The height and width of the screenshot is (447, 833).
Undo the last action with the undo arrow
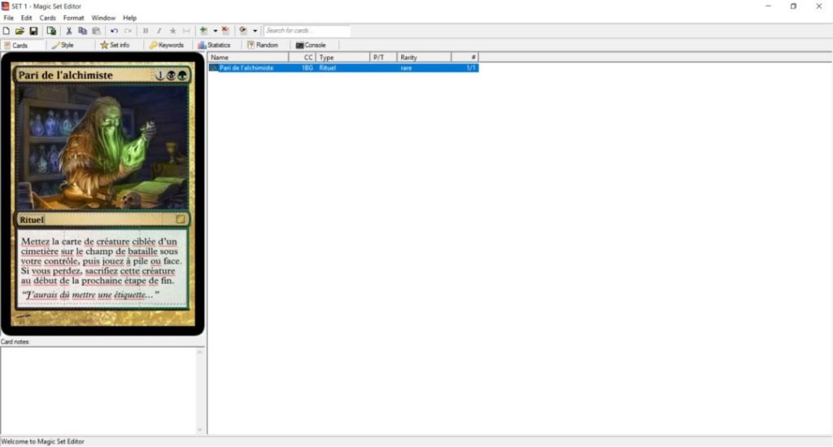pyautogui.click(x=114, y=31)
